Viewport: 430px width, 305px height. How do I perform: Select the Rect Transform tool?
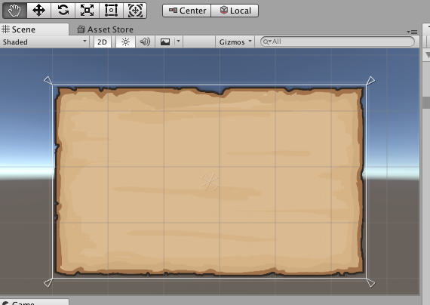click(111, 11)
